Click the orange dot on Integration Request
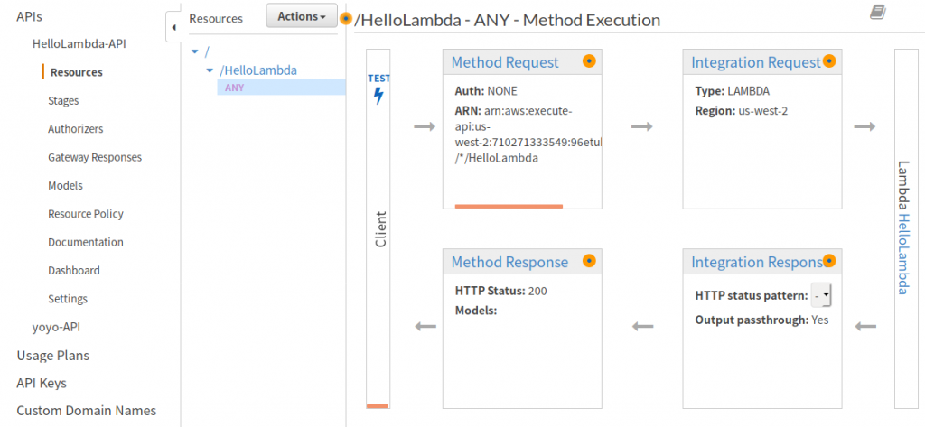 tap(829, 61)
